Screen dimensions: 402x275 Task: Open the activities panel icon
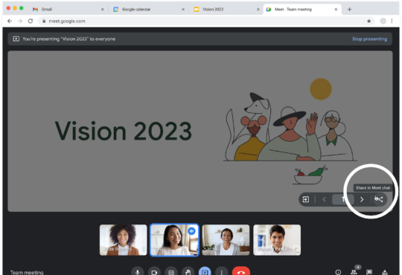point(385,272)
